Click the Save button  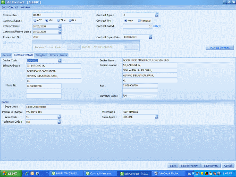click(173, 166)
